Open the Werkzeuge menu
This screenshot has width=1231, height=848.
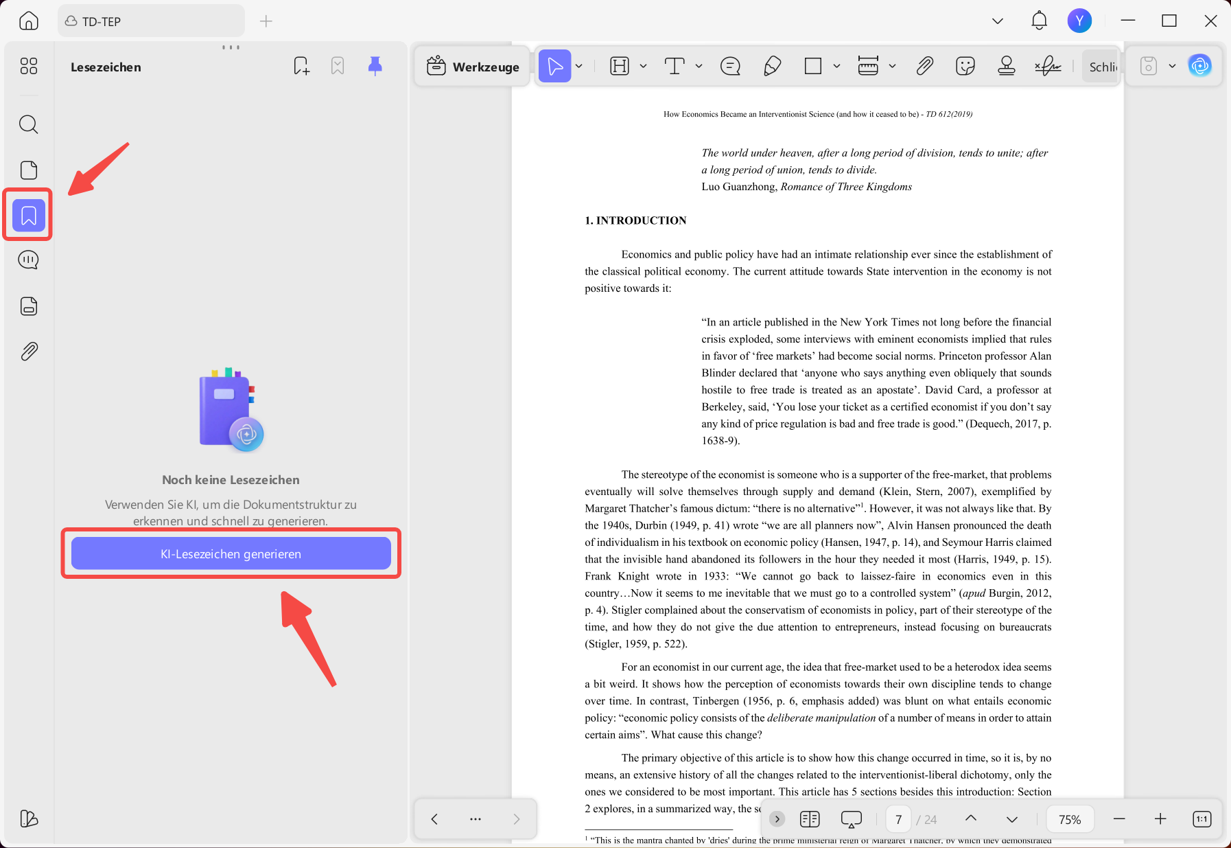pos(471,66)
